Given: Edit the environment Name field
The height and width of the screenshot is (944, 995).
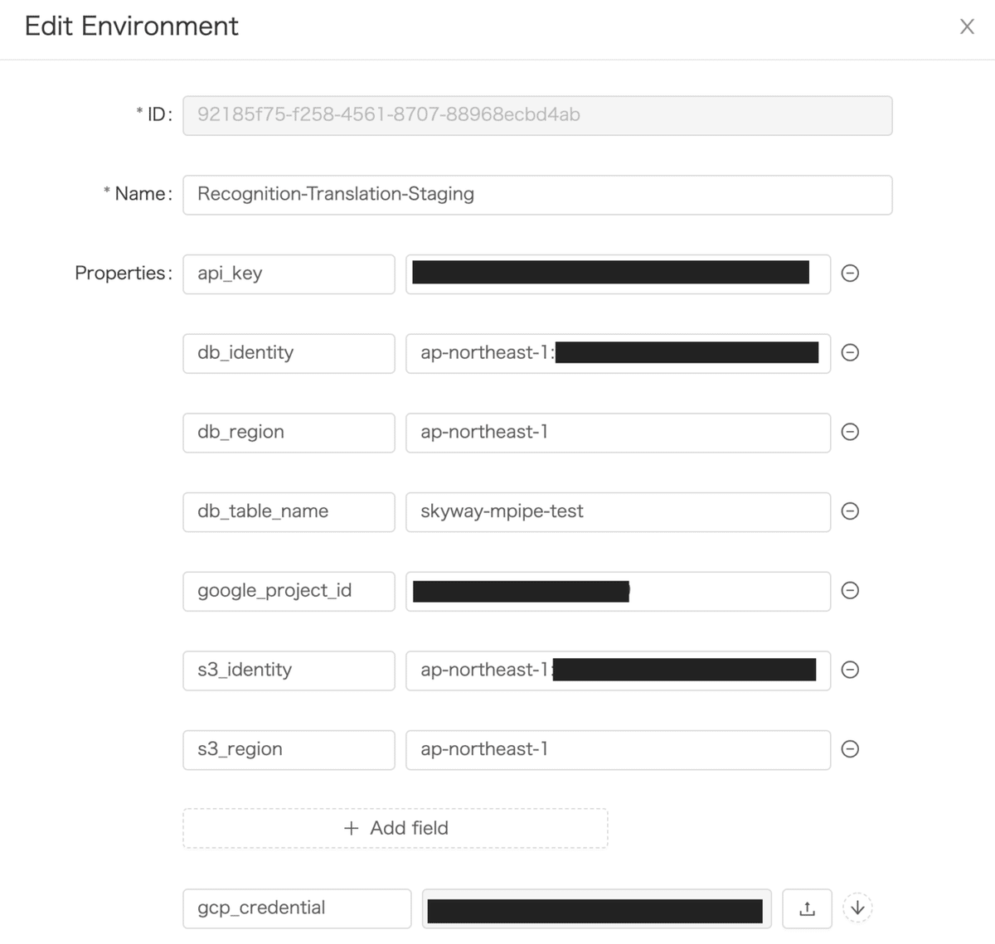Looking at the screenshot, I should 537,195.
